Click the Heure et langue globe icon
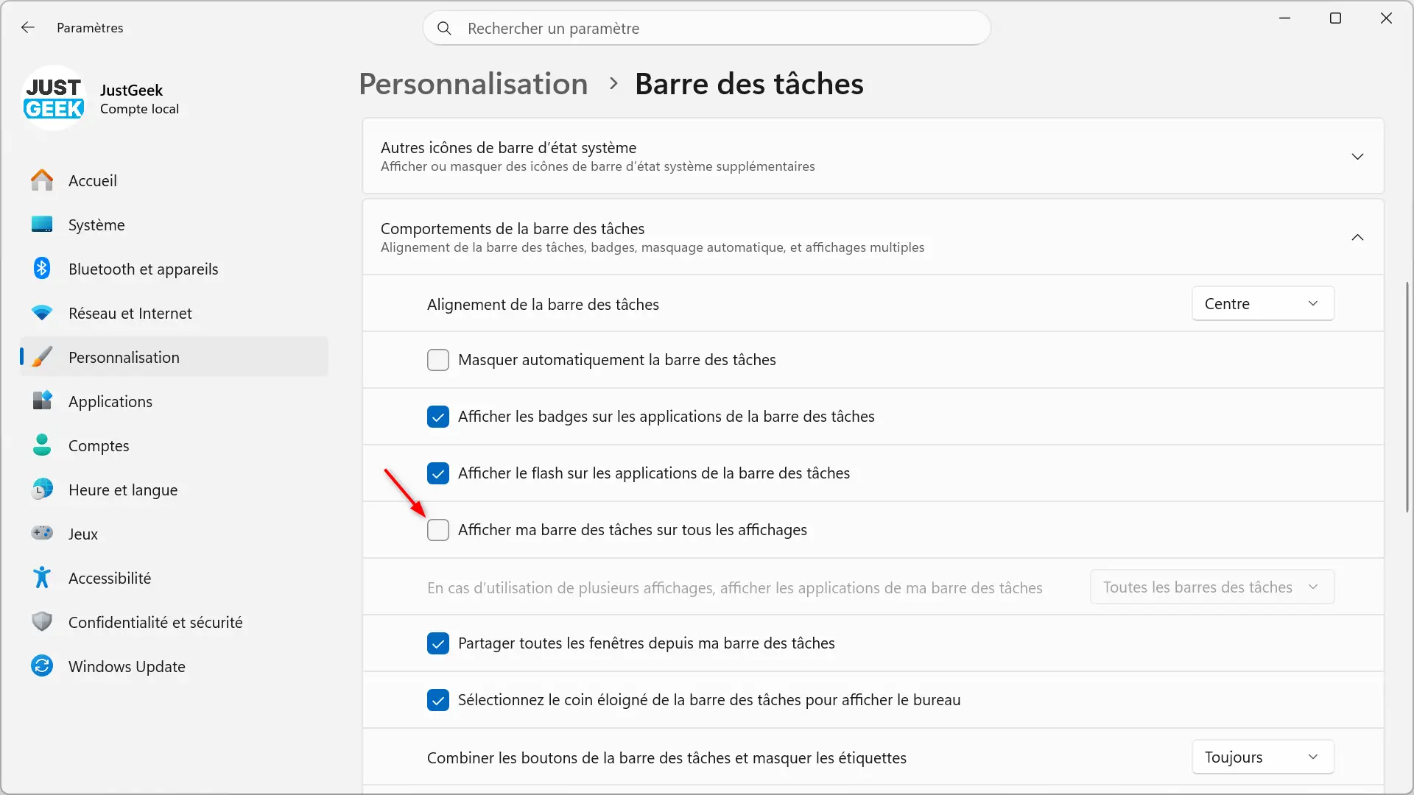Image resolution: width=1414 pixels, height=795 pixels. point(42,490)
